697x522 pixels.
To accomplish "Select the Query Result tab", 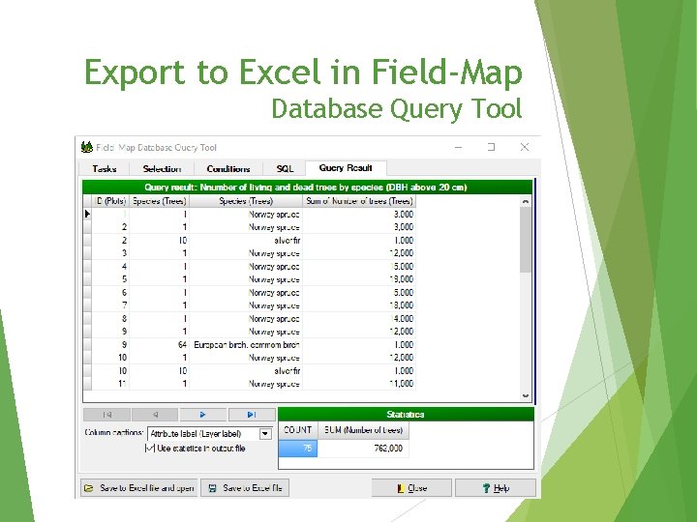I will (x=346, y=168).
